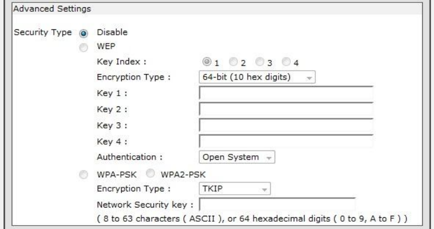Open the 64-bit encryption type dropdown

(257, 77)
